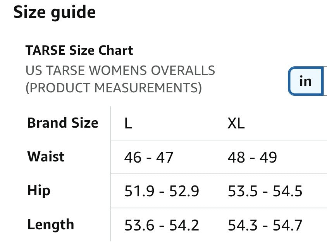Click the L length value 53.6 - 54.2
The image size is (327, 246).
[162, 225]
